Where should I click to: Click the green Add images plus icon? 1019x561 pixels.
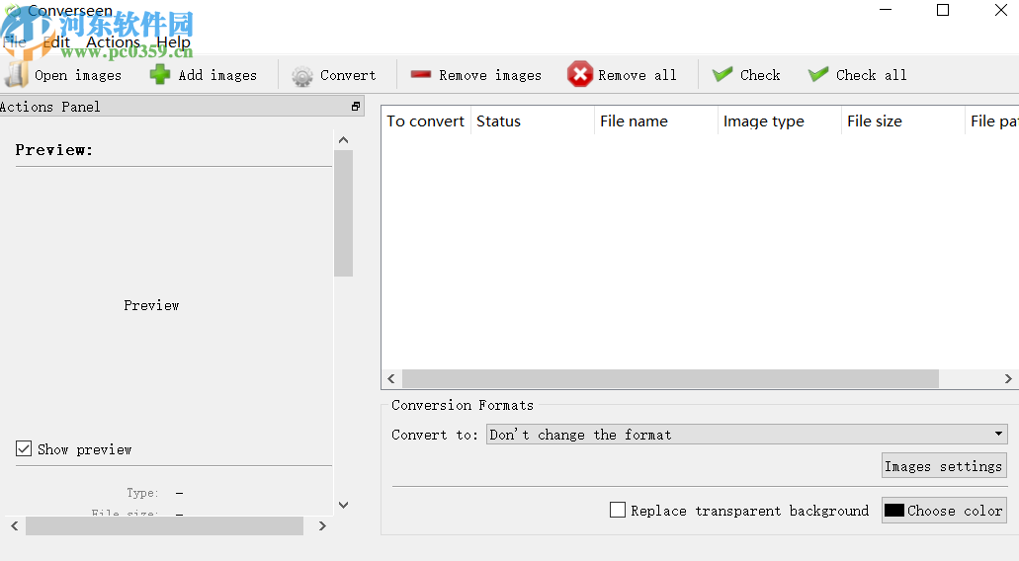(x=160, y=75)
